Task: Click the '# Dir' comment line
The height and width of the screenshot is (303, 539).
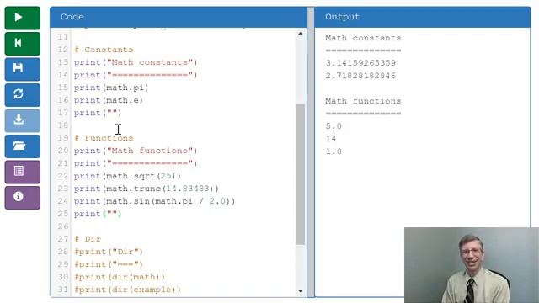Action: click(88, 239)
